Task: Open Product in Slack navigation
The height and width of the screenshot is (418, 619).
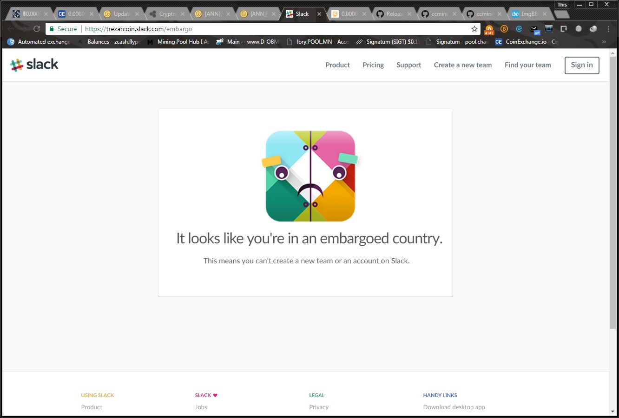Action: click(x=337, y=65)
